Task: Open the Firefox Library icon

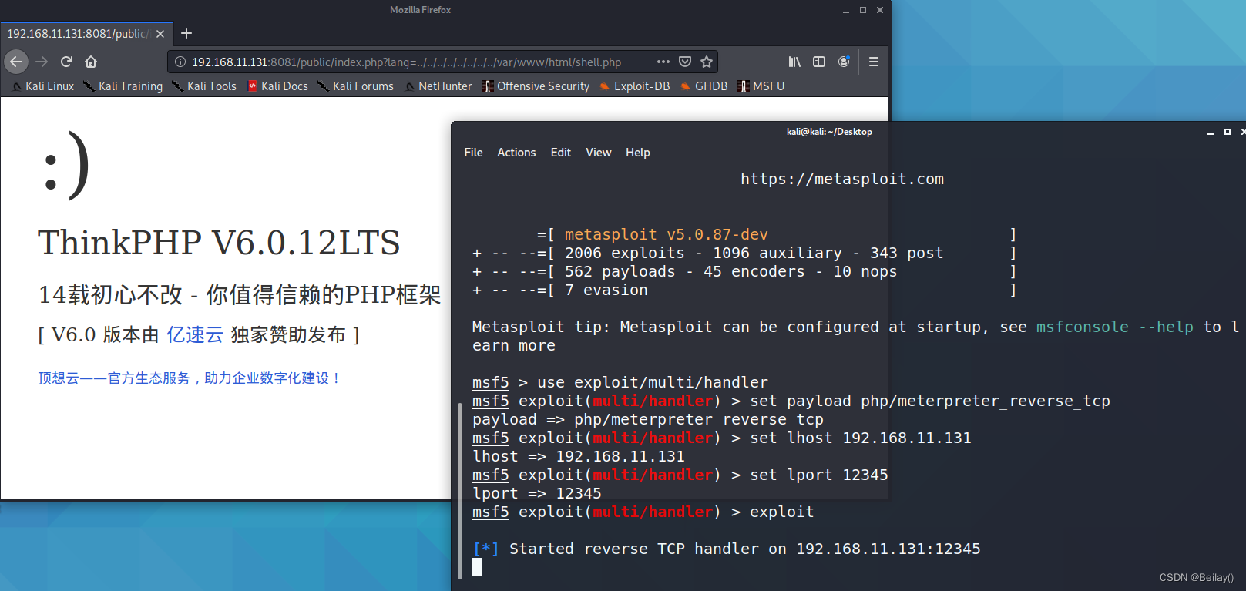Action: click(794, 62)
